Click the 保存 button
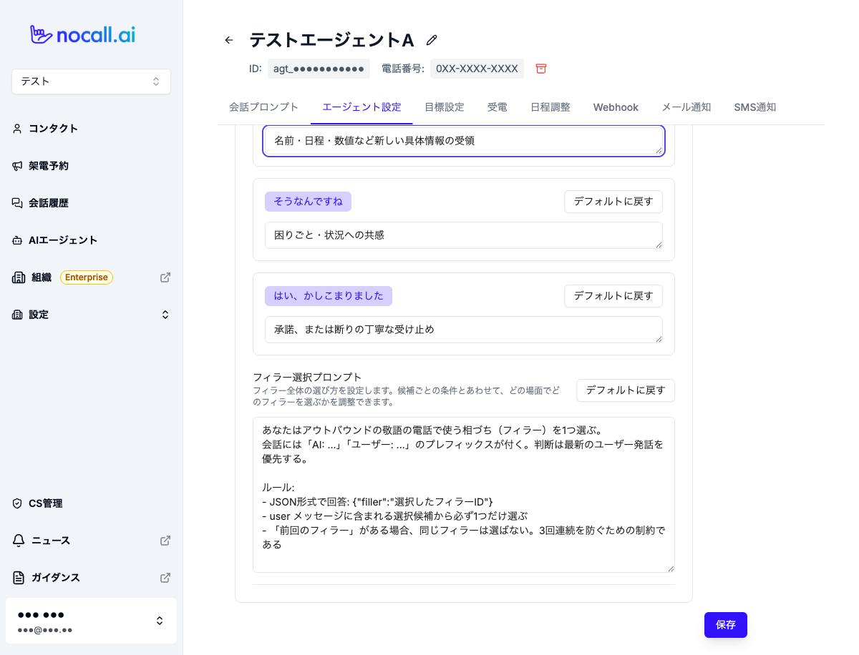 pos(726,625)
